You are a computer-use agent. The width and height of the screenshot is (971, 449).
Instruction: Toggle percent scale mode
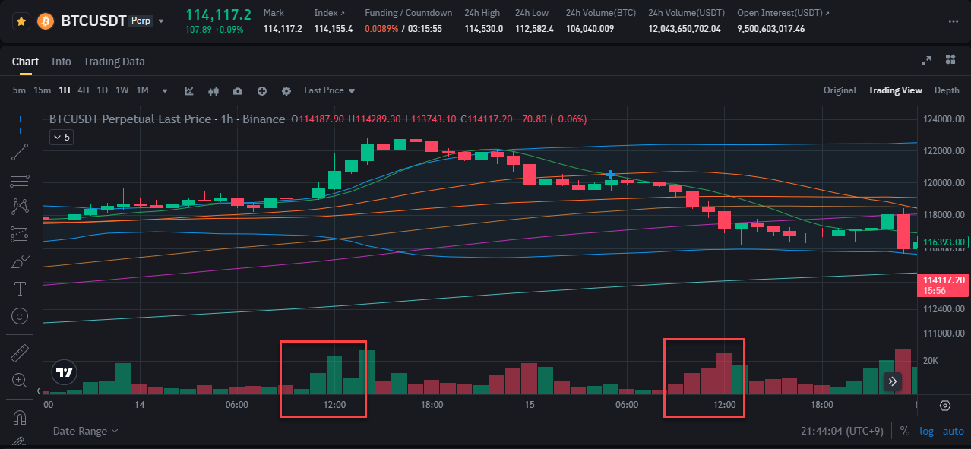(905, 431)
